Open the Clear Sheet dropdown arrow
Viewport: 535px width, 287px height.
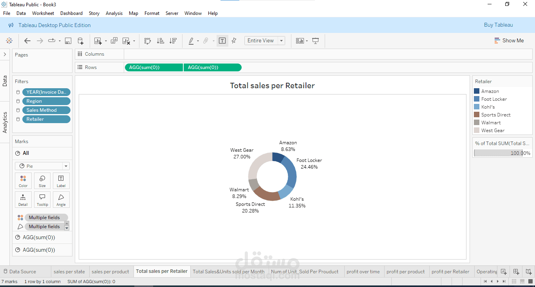tap(134, 41)
